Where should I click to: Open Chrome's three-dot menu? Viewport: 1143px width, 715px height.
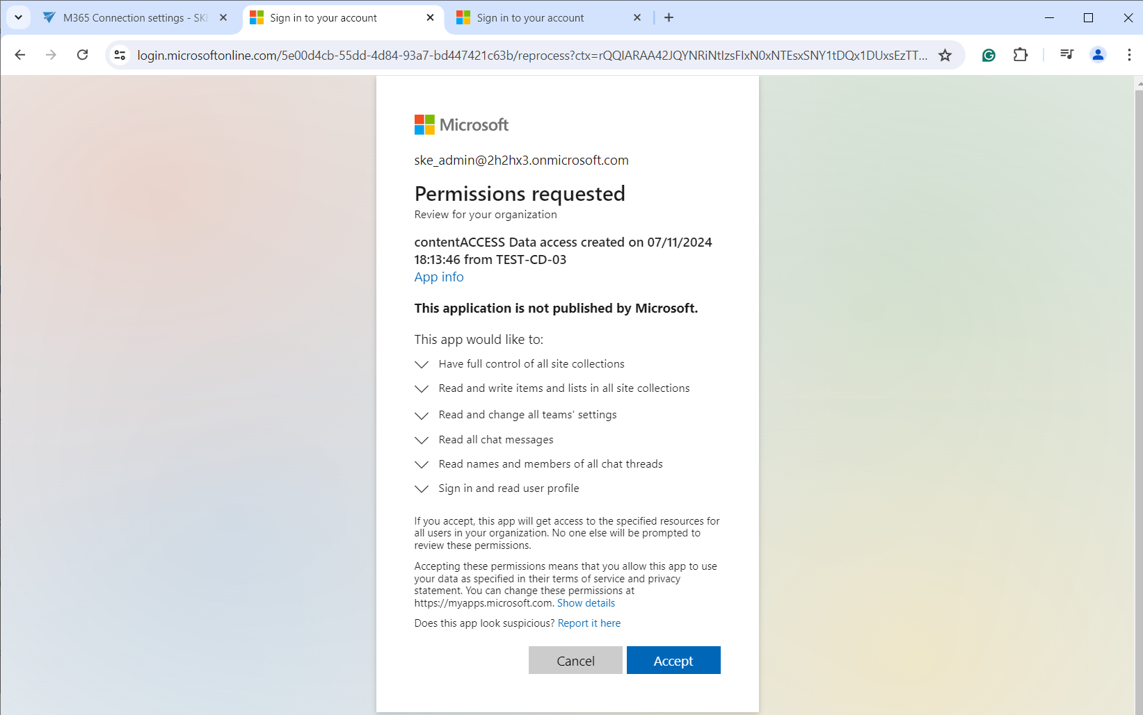pos(1128,55)
